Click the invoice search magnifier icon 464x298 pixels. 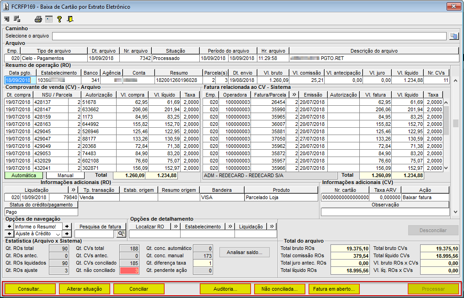(121, 234)
